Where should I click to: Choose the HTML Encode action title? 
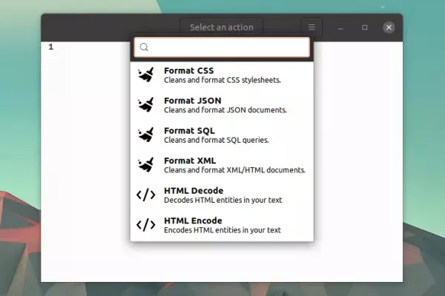[193, 221]
